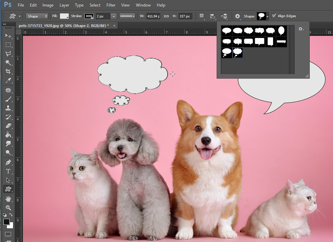Select the Eyedropper tool
Viewport: 333px width, 242px height.
point(8,80)
